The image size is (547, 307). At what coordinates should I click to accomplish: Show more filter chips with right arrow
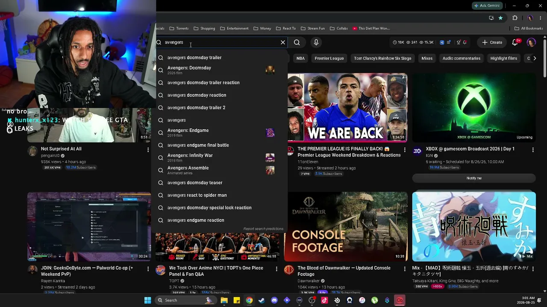coord(535,58)
